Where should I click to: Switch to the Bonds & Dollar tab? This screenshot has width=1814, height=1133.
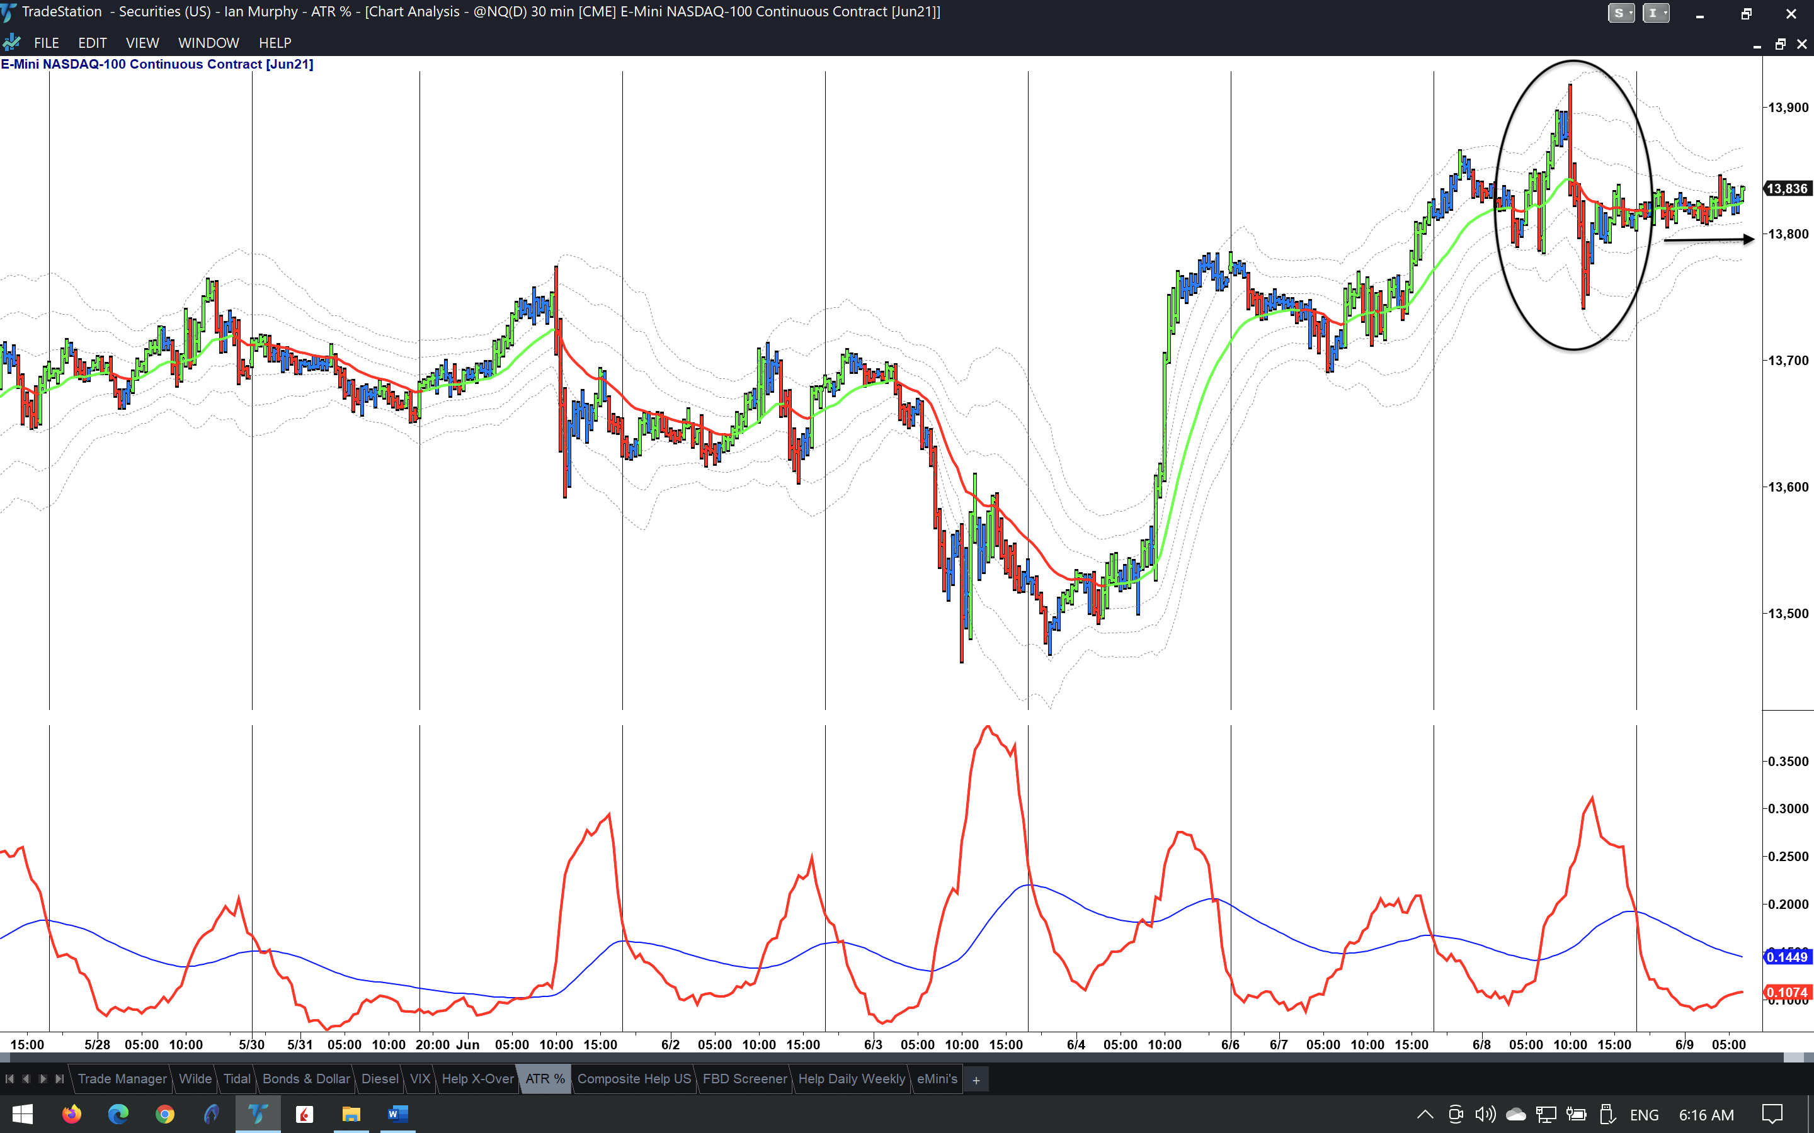306,1079
